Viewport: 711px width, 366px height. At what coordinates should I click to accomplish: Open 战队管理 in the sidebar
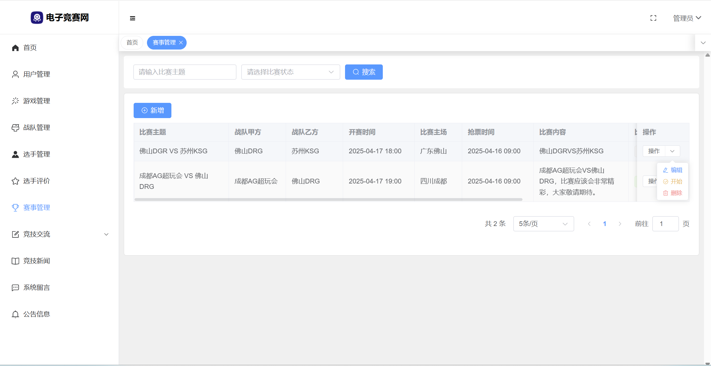[37, 128]
